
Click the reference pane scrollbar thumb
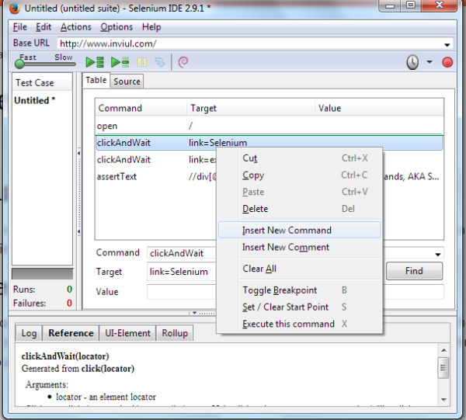443,368
